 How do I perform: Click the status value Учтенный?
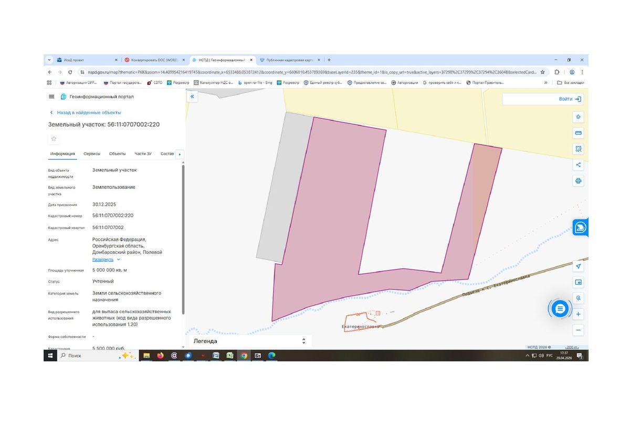tap(103, 281)
